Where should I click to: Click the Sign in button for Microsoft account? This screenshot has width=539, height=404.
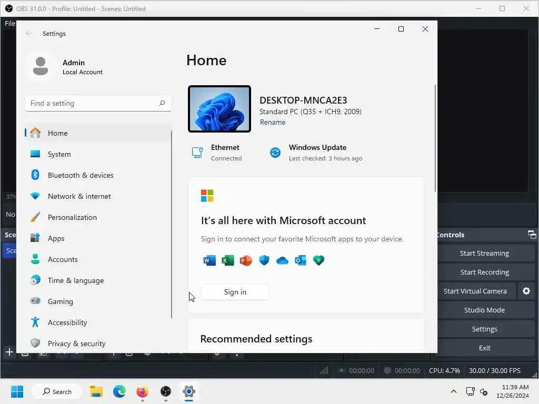[x=235, y=292]
